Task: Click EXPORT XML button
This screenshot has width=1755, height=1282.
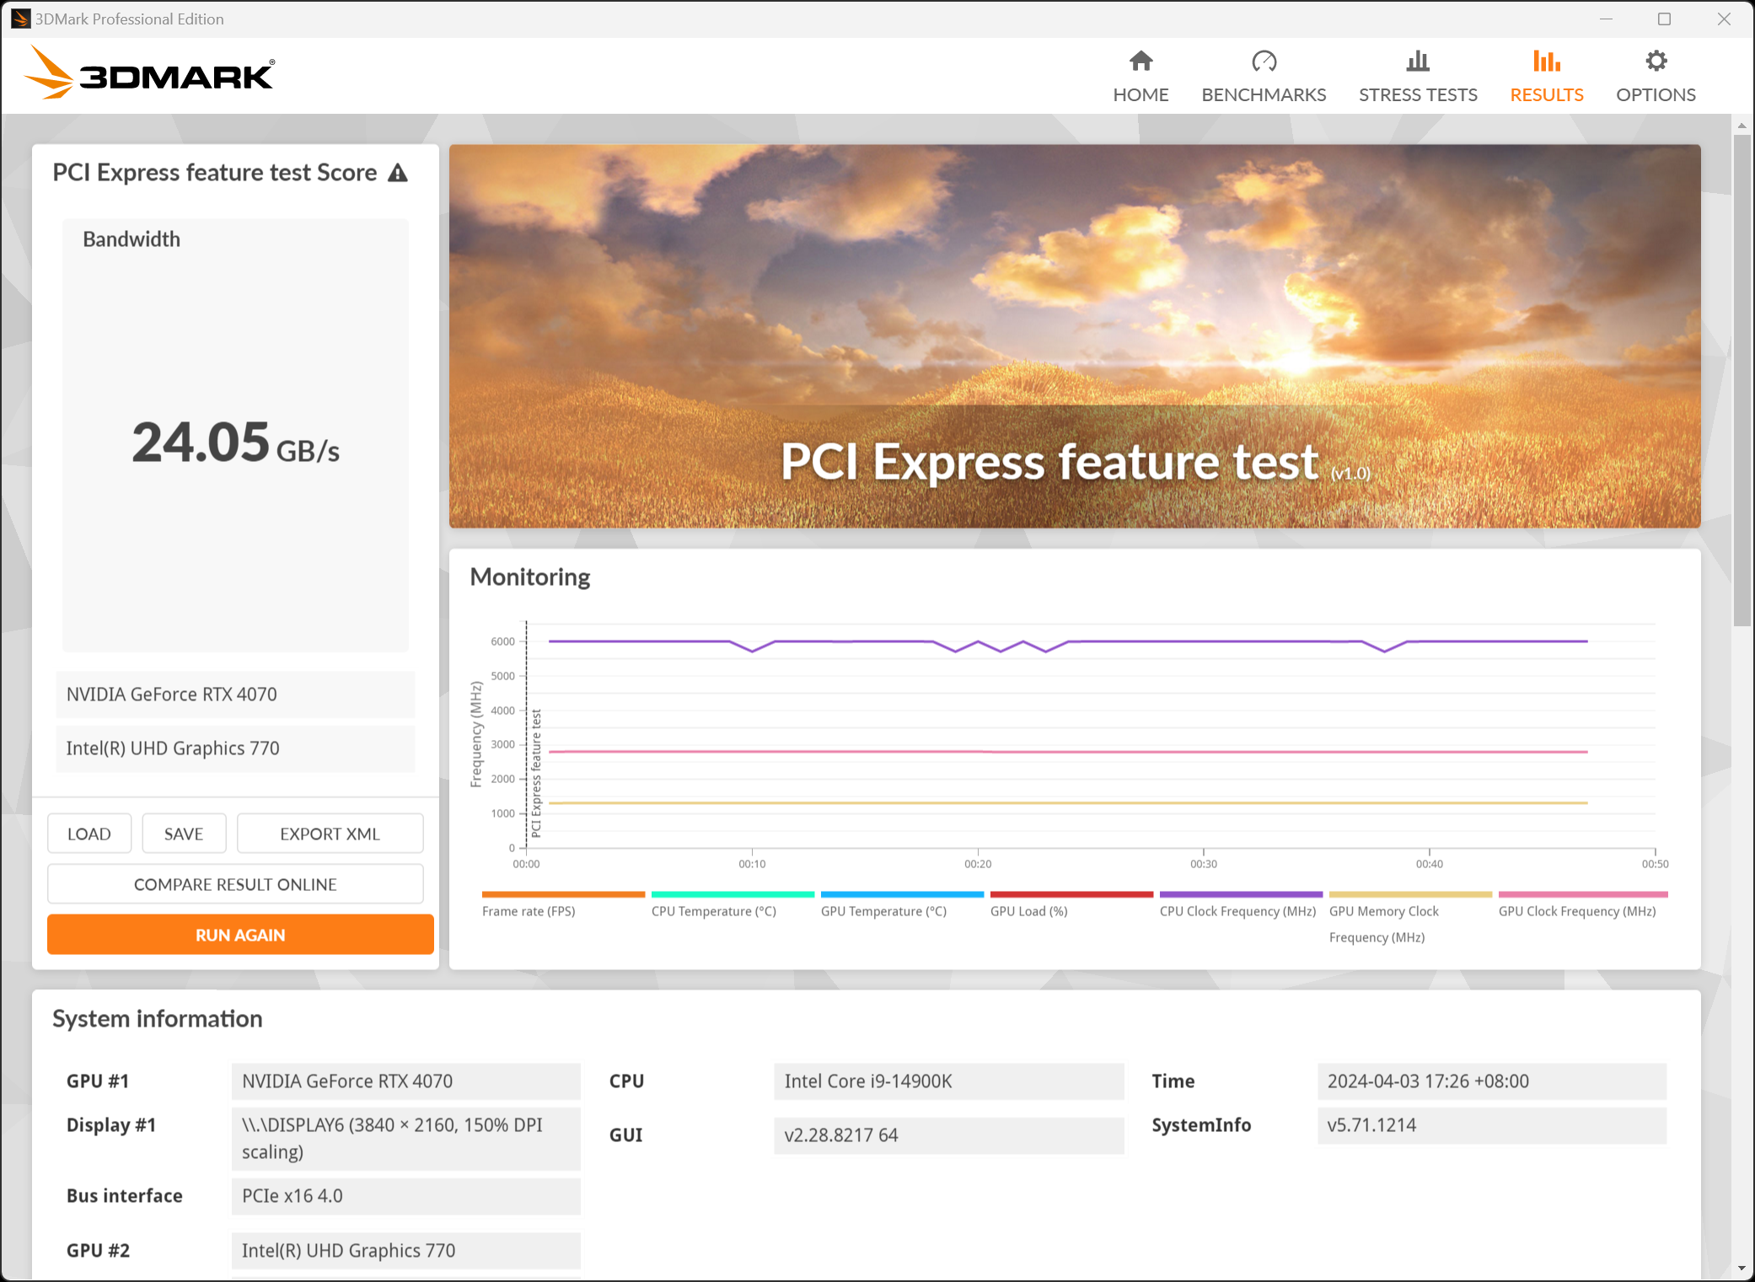Action: (x=330, y=834)
